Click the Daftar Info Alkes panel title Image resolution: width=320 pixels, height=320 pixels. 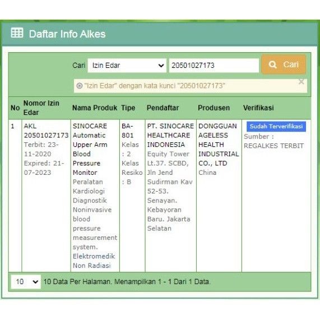pos(67,34)
